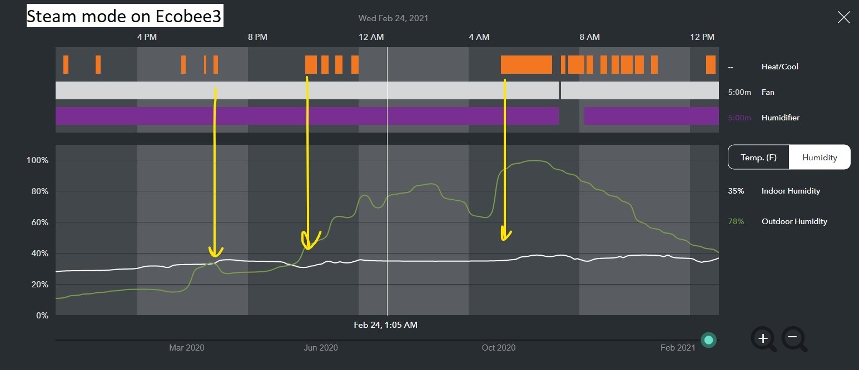Image resolution: width=859 pixels, height=370 pixels.
Task: Jump to Jun 2020 on the timeline
Action: pos(321,348)
